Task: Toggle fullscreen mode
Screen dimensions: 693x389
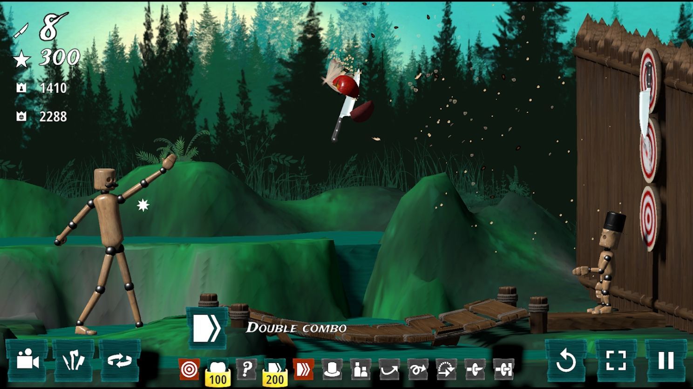Action: (616, 361)
